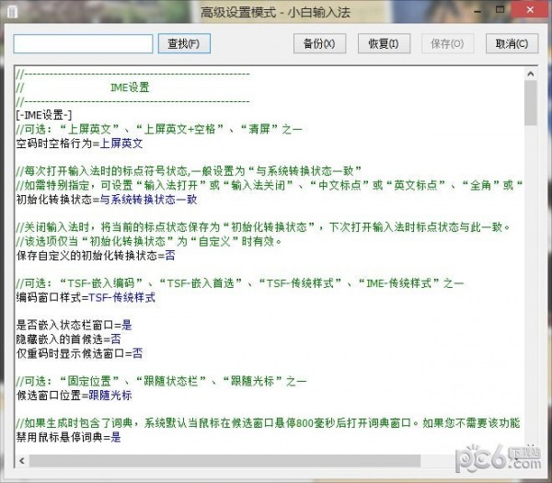This screenshot has width=552, height=483.
Task: Click the comment starting 该选项仅当
Action: click(x=148, y=241)
